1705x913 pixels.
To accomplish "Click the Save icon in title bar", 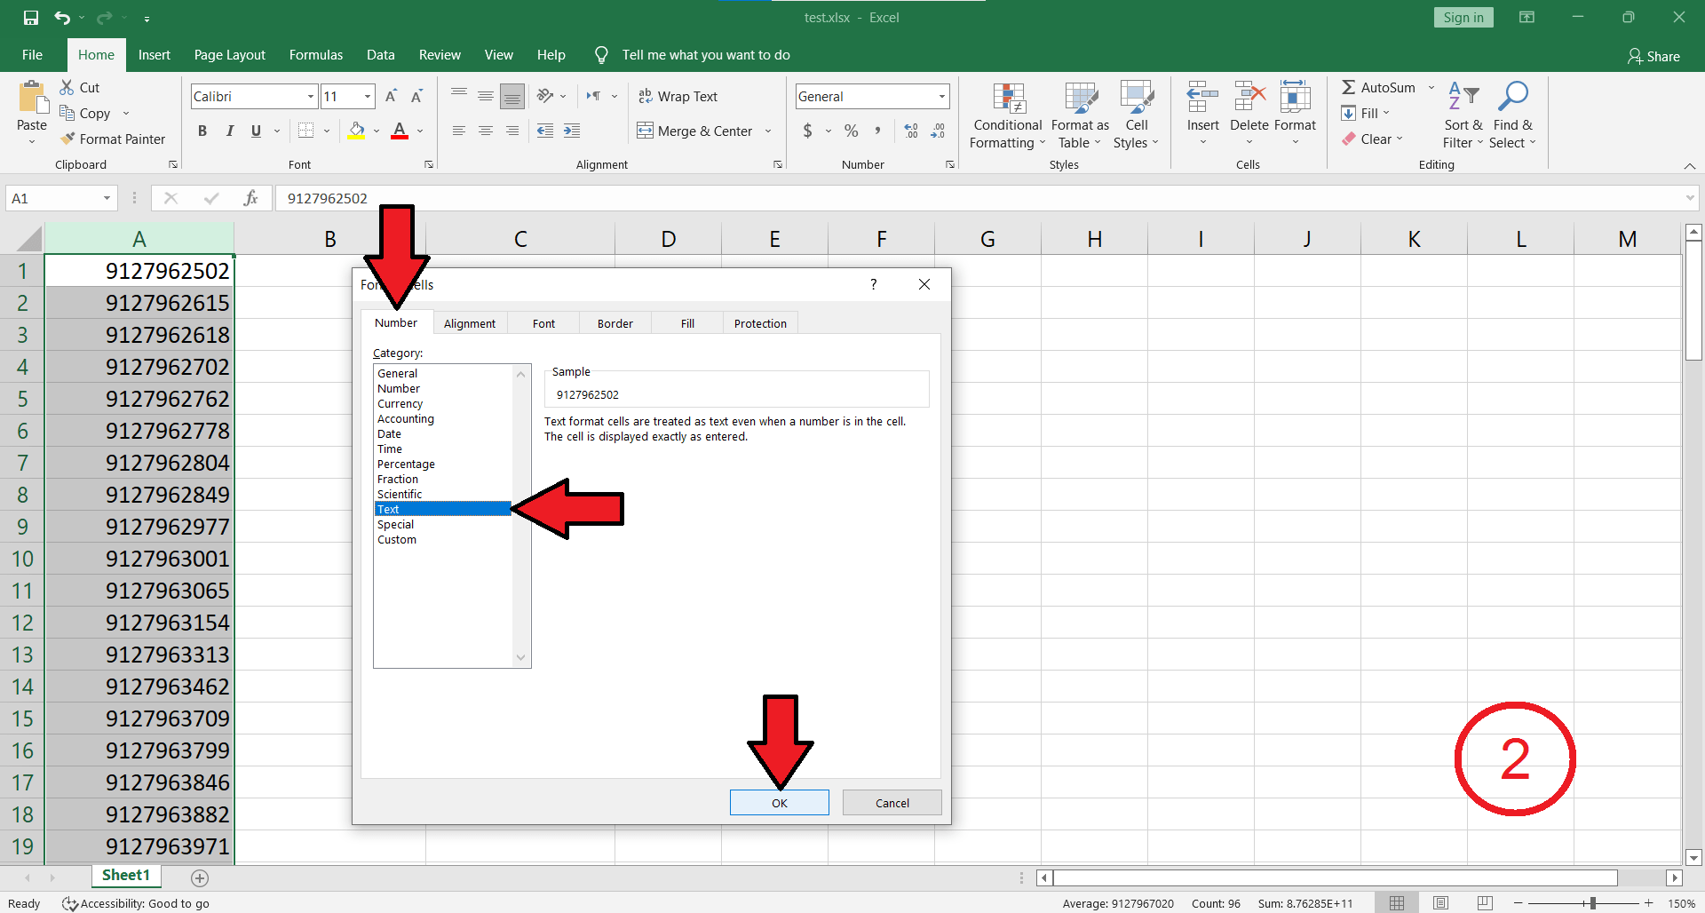I will point(31,18).
